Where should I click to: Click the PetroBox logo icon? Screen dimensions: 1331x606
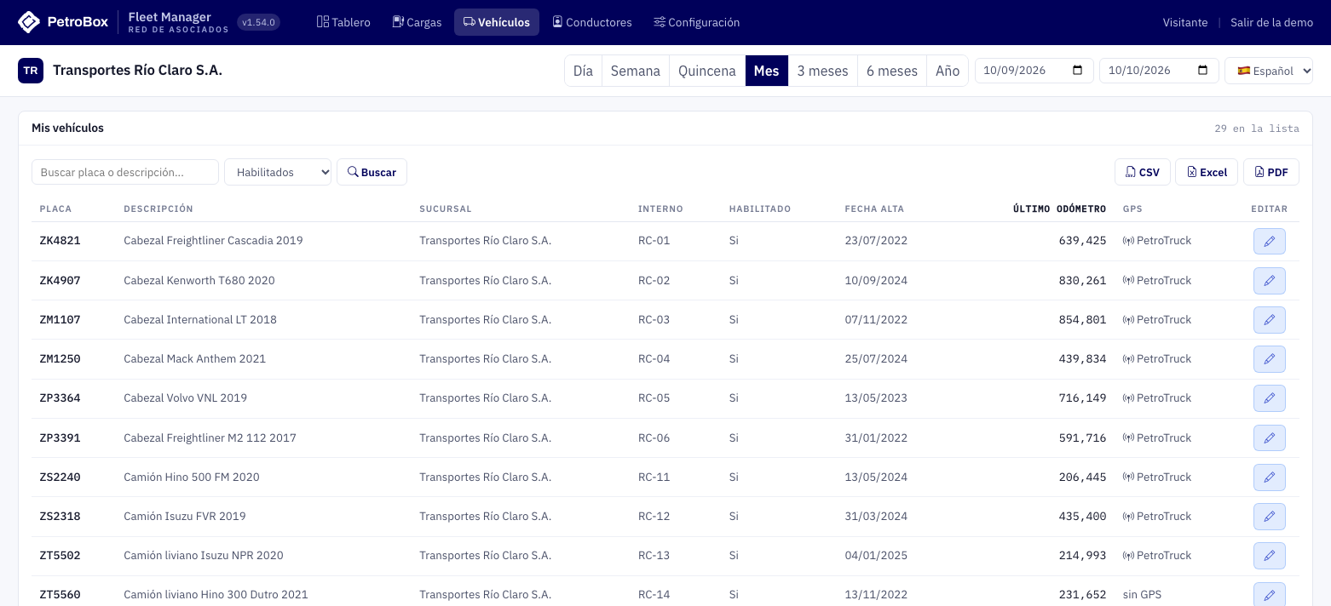(x=29, y=22)
